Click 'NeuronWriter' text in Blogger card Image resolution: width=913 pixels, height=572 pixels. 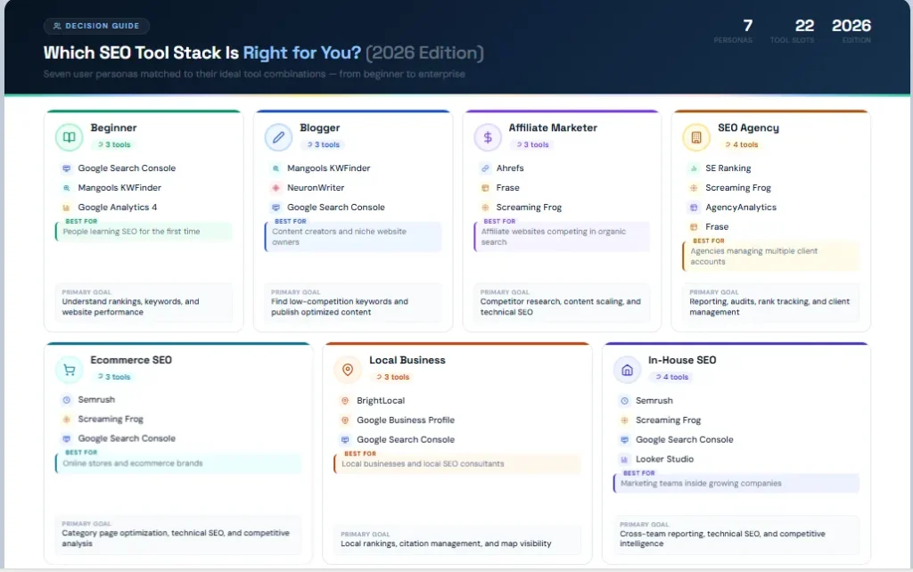point(316,188)
